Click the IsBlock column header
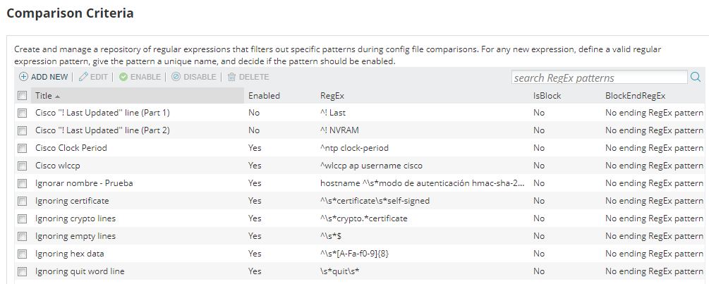The height and width of the screenshot is (284, 709). point(547,95)
